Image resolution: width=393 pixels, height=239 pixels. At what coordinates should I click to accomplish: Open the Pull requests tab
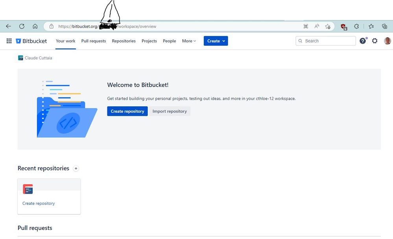(x=94, y=41)
